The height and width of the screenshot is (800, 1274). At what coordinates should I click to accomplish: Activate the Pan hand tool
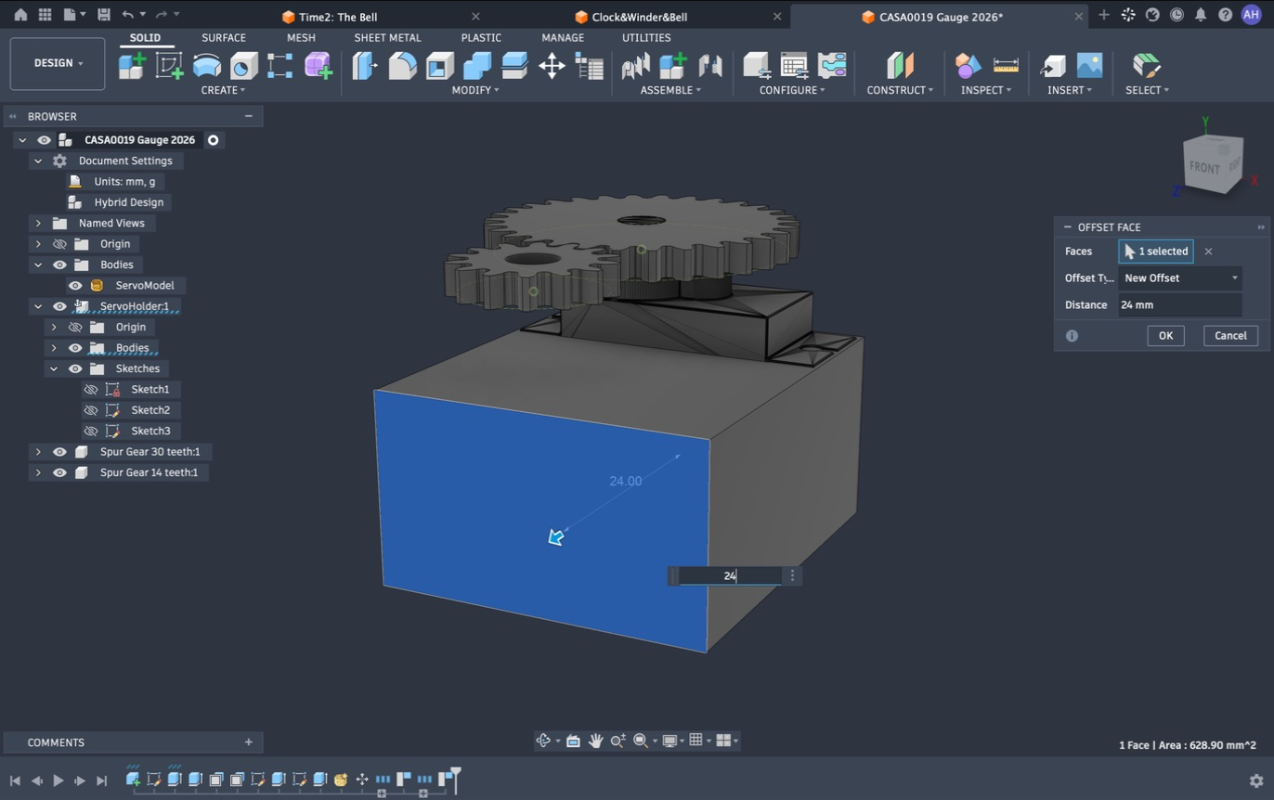coord(595,741)
